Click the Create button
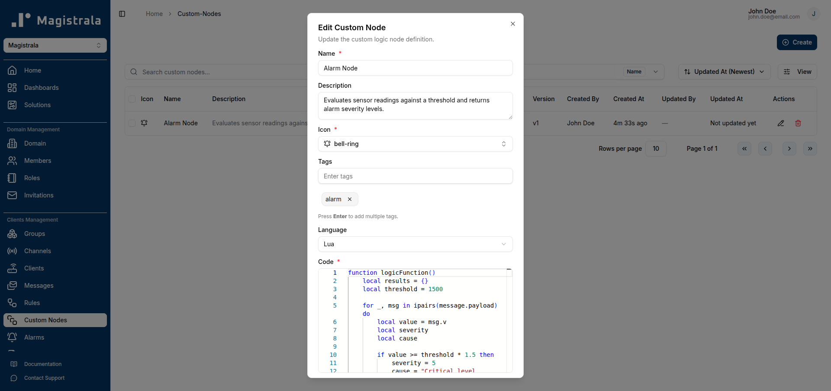Image resolution: width=831 pixels, height=391 pixels. coord(797,42)
